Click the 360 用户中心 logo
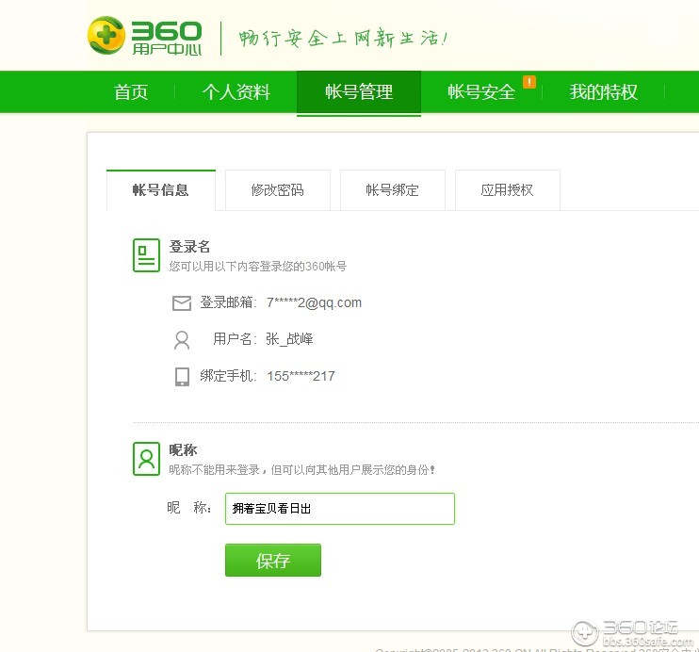 145,36
